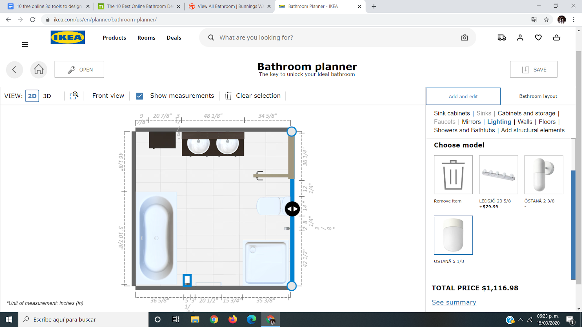The width and height of the screenshot is (582, 327).
Task: Switch to 2D view
Action: [x=32, y=96]
